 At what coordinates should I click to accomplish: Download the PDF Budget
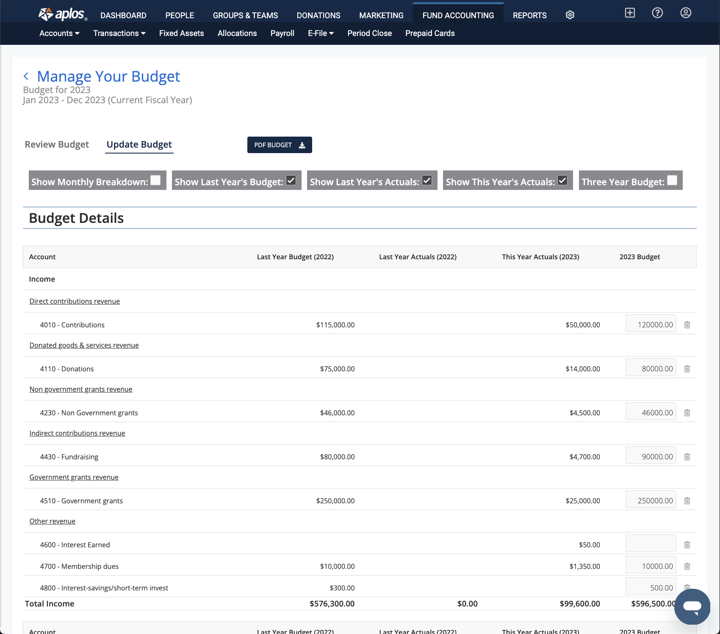coord(280,145)
